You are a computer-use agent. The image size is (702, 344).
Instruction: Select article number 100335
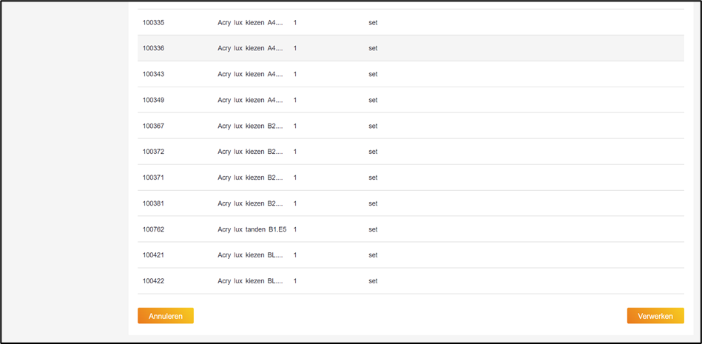click(154, 23)
